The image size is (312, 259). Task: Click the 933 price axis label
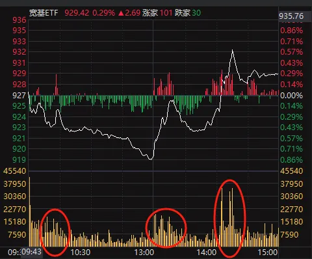19,41
